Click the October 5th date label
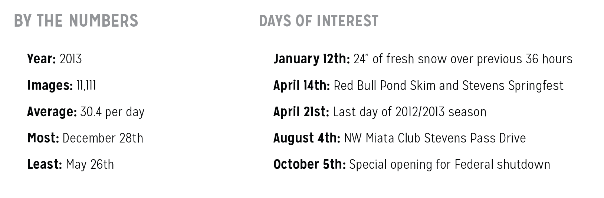The height and width of the screenshot is (198, 604). coord(309,164)
